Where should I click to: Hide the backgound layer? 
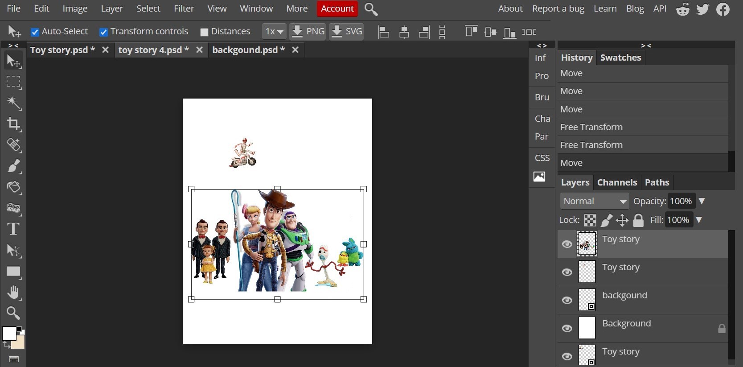click(567, 300)
